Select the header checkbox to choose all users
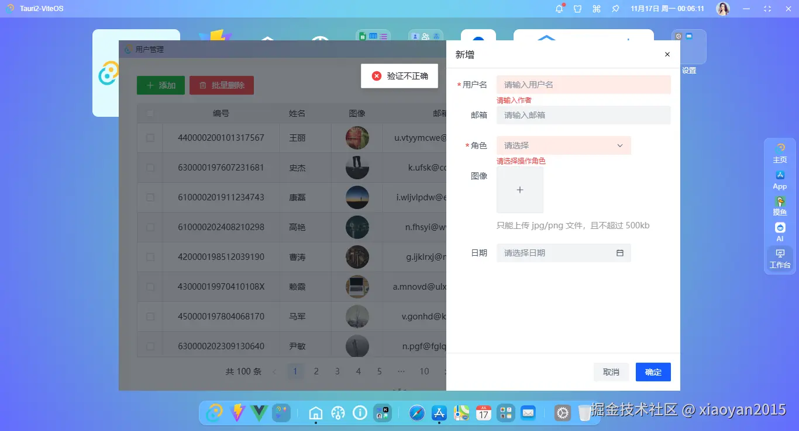The image size is (799, 431). [149, 113]
